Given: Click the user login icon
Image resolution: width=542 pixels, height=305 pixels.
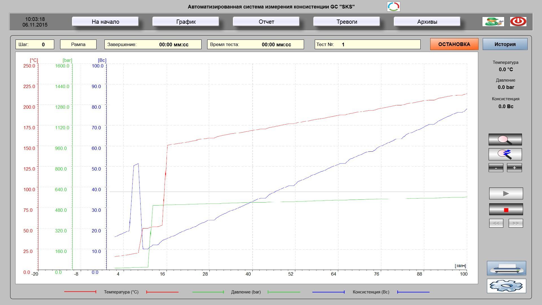Looking at the screenshot, I should (x=493, y=21).
